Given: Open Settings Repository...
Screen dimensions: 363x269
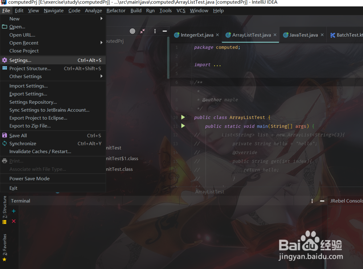Looking at the screenshot, I should [53, 102].
